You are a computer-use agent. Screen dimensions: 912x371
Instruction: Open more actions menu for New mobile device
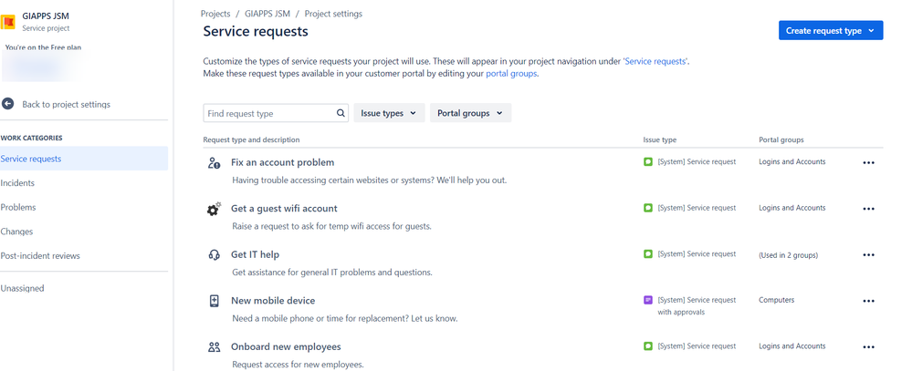tap(868, 302)
